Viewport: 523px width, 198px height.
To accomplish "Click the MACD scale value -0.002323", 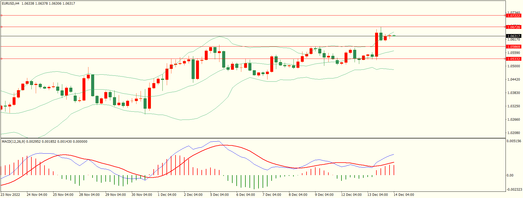I will pyautogui.click(x=514, y=189).
